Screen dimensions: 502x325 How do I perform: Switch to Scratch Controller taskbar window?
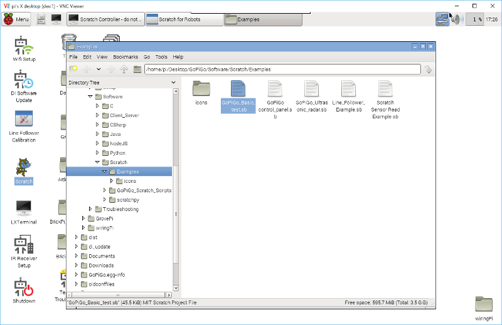click(x=105, y=19)
